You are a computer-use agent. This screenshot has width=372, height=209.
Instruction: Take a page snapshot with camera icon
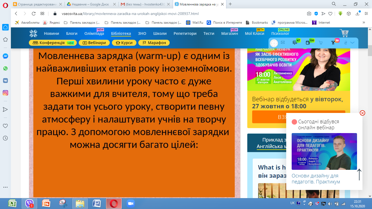309,14
